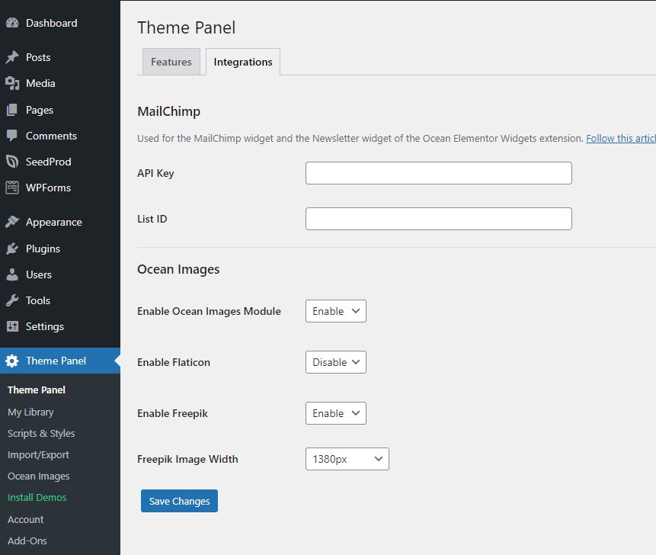Click the SeedProd leaf icon
The height and width of the screenshot is (555, 656).
pos(12,162)
